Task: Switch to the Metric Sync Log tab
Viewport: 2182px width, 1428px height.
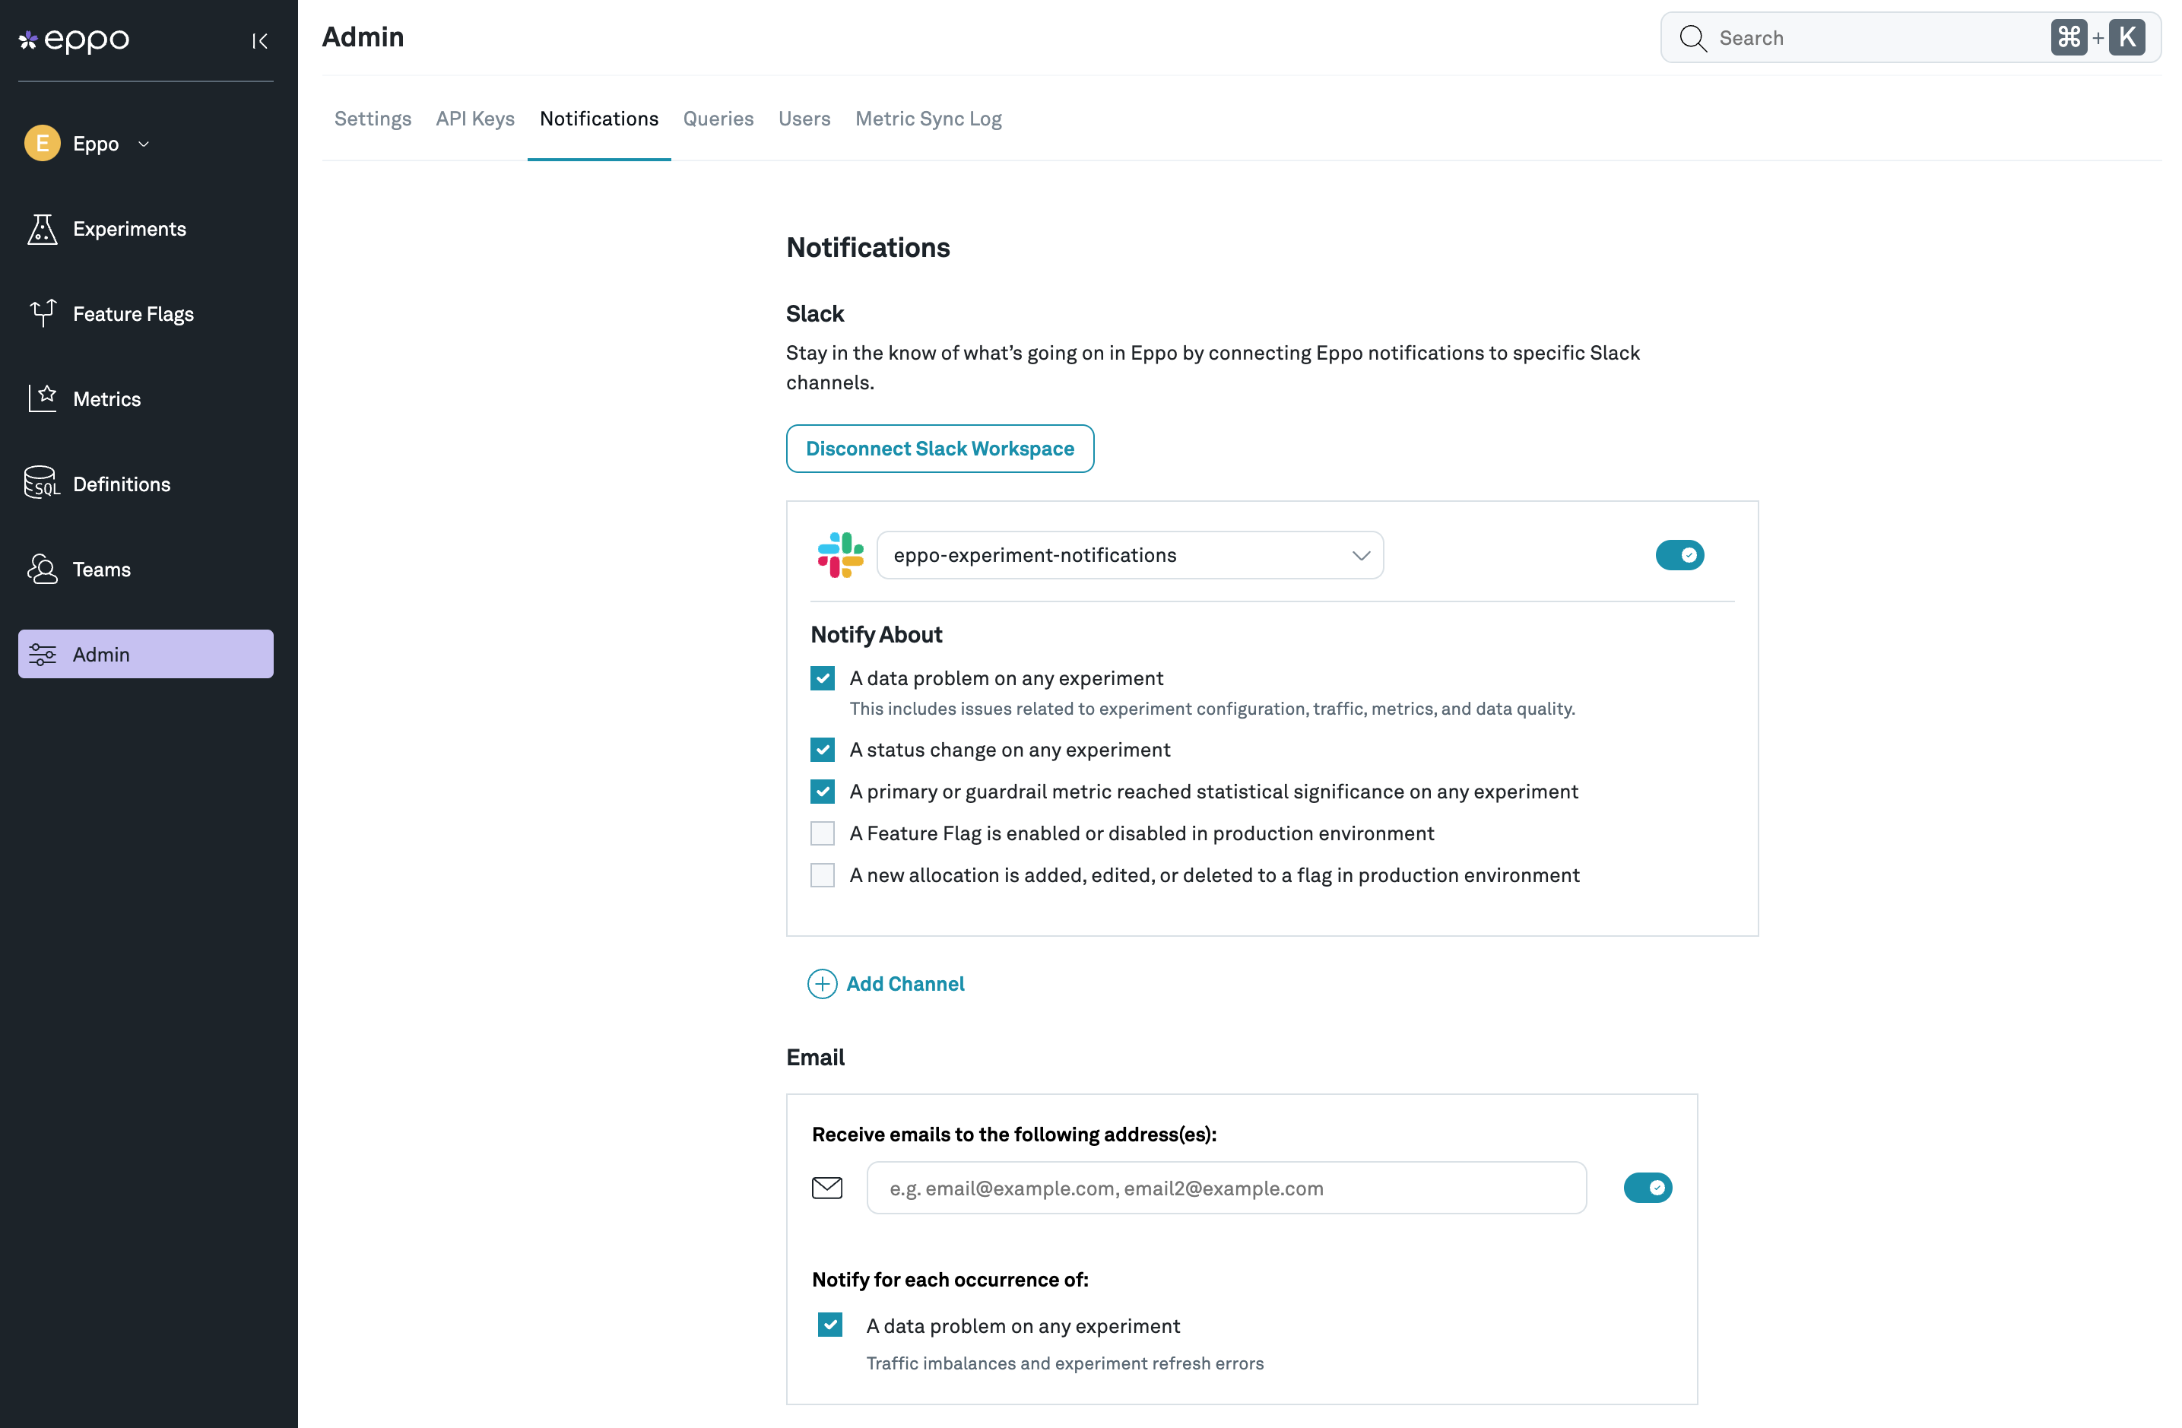Action: (928, 119)
